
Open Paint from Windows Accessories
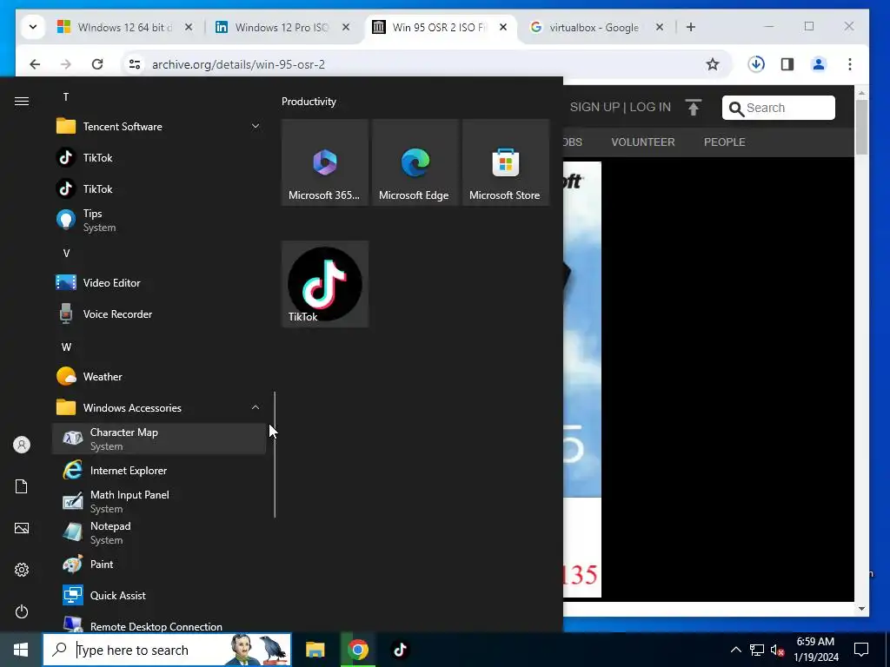tap(159, 564)
